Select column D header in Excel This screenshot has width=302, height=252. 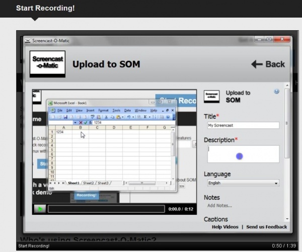point(114,127)
